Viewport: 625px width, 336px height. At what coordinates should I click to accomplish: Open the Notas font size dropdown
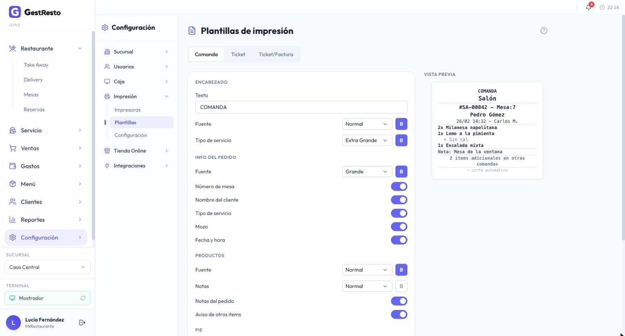pyautogui.click(x=367, y=286)
